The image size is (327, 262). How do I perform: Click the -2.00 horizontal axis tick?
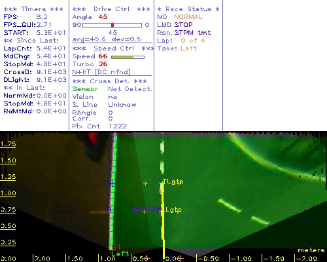[x=305, y=259]
